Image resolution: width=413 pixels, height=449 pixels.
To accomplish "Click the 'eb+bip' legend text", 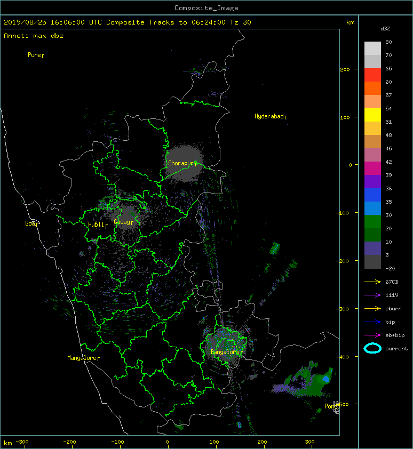I will [x=395, y=335].
